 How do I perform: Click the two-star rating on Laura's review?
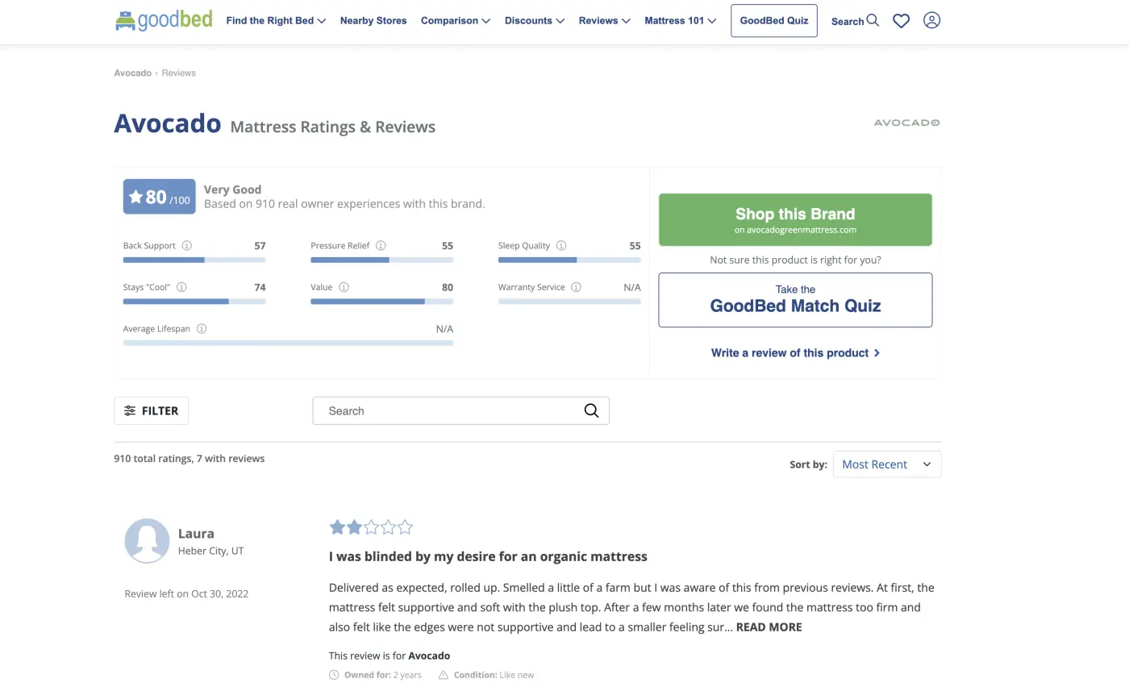click(371, 527)
